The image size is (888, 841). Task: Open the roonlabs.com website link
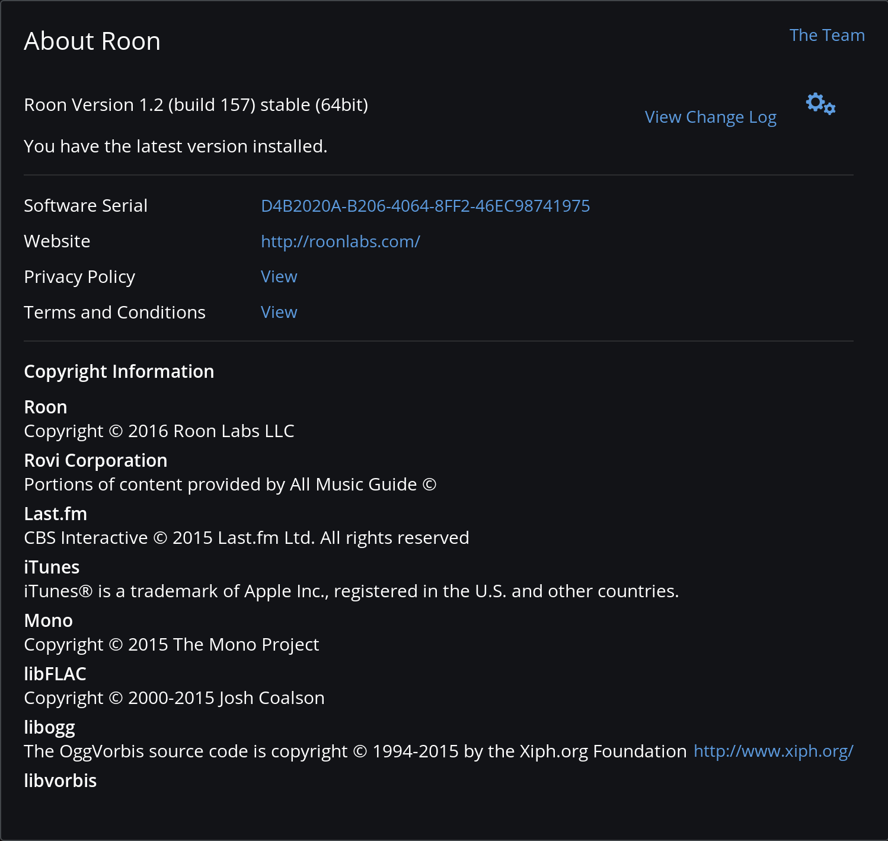[340, 241]
